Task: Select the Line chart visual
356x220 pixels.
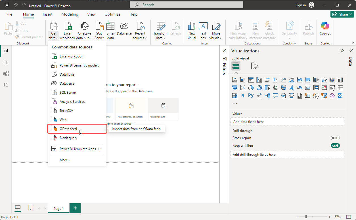Action: coord(283,80)
